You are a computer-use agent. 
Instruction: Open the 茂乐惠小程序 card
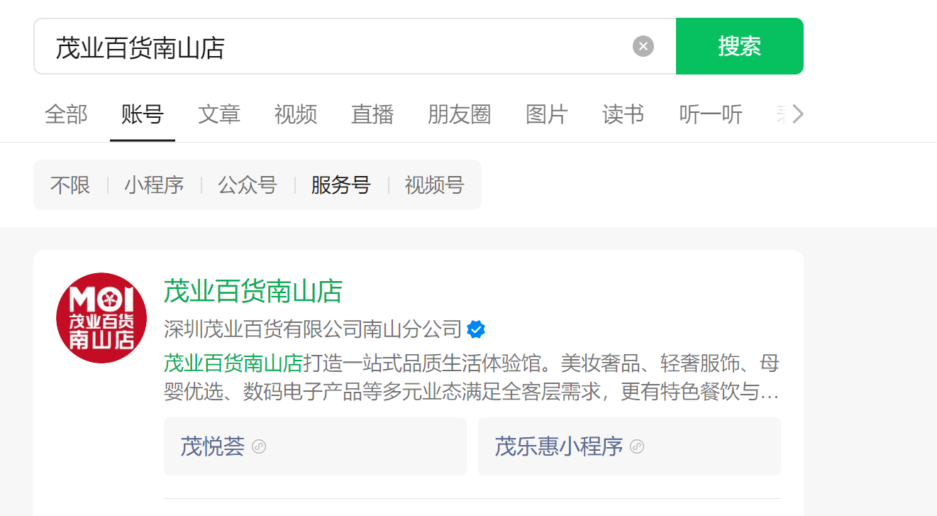pos(629,446)
